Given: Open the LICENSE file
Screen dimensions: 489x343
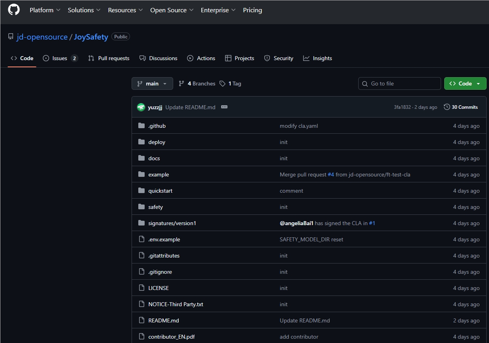Looking at the screenshot, I should tap(159, 288).
